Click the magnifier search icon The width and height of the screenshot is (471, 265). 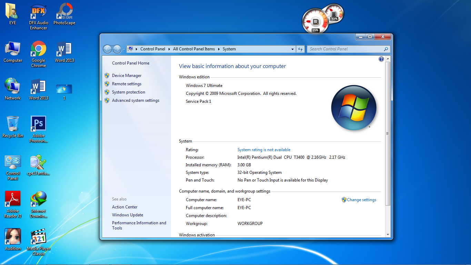(386, 49)
